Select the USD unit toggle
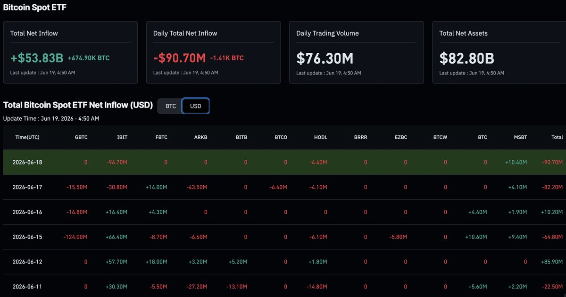566x297 pixels. coord(196,106)
